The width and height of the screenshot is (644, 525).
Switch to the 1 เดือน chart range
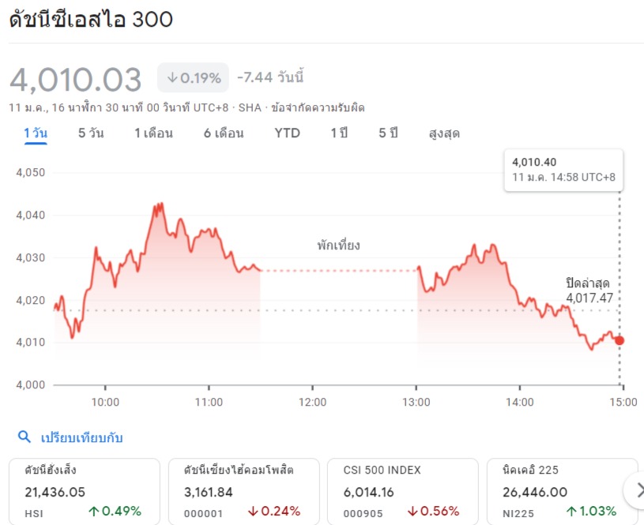click(153, 133)
